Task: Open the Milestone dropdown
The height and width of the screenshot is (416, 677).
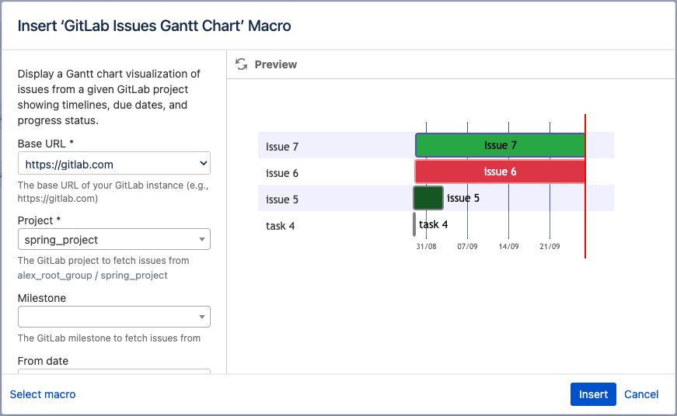Action: coord(113,317)
